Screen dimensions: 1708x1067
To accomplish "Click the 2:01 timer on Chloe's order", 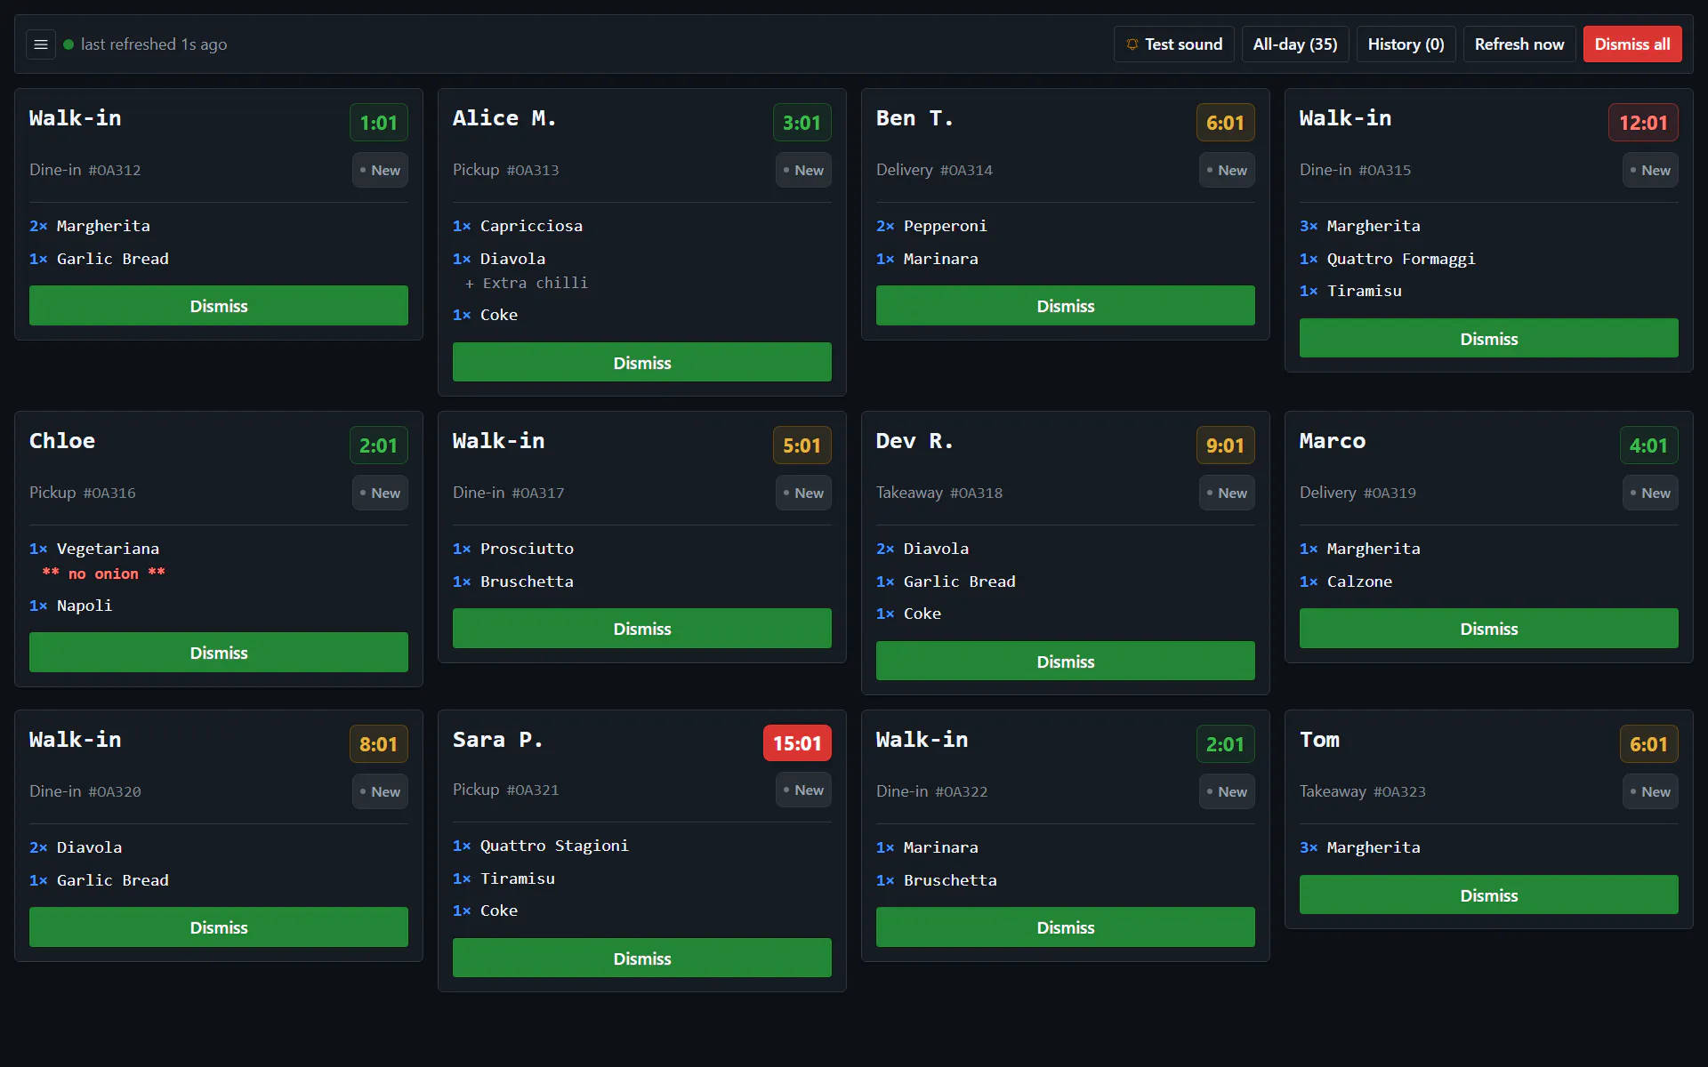I will pos(378,445).
